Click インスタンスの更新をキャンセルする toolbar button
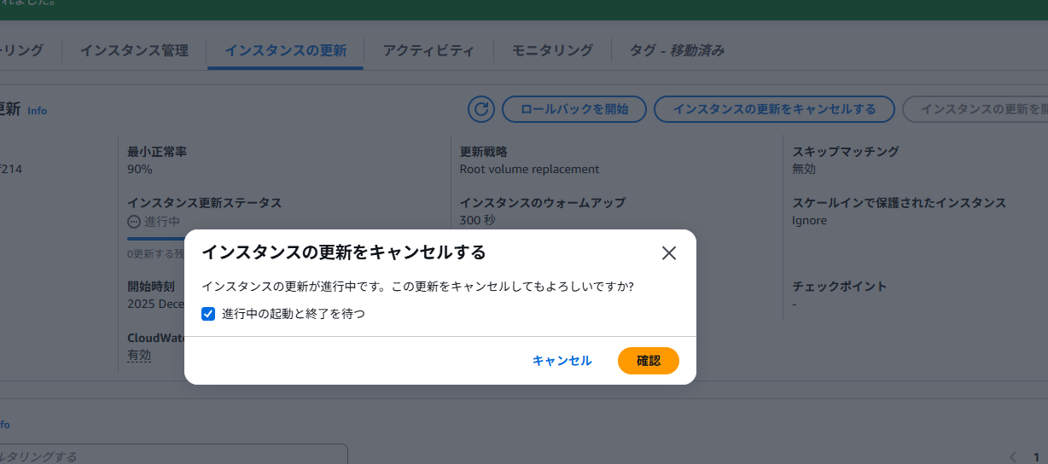This screenshot has height=464, width=1048. pyautogui.click(x=774, y=109)
